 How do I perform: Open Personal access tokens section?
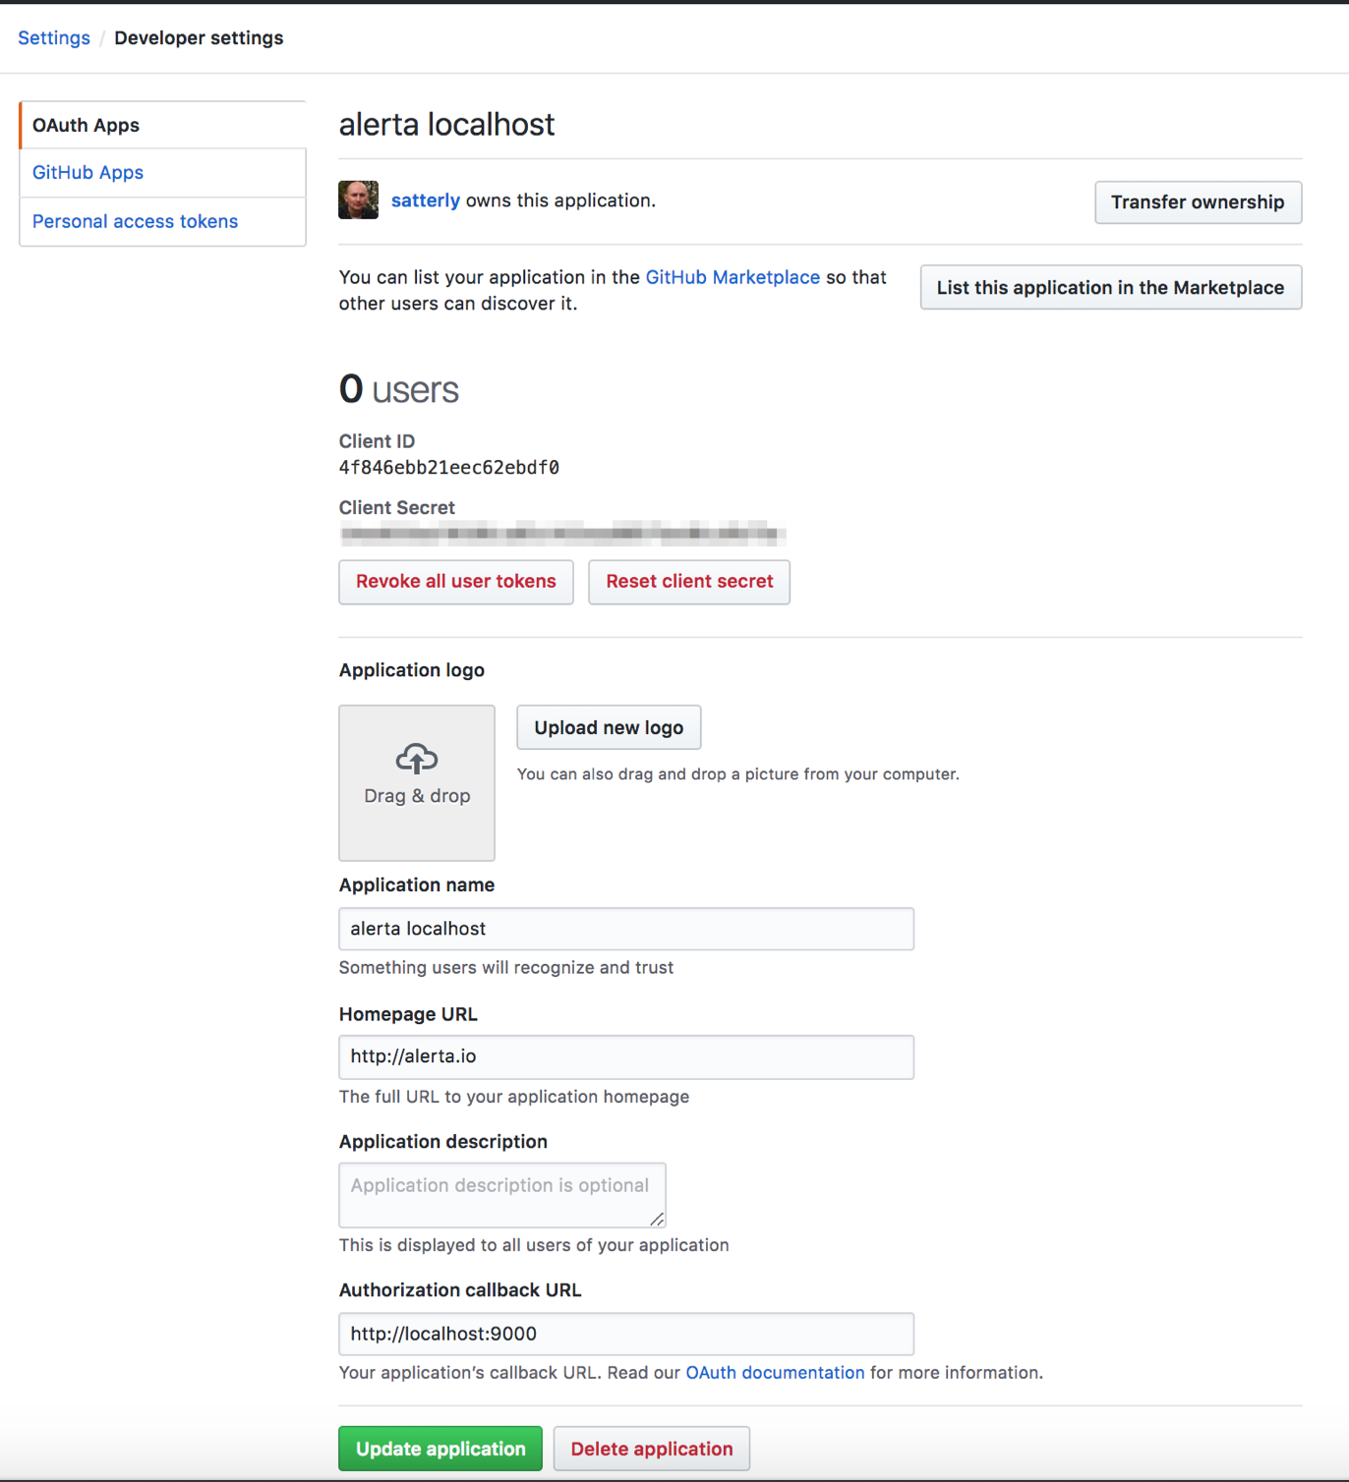(x=135, y=221)
